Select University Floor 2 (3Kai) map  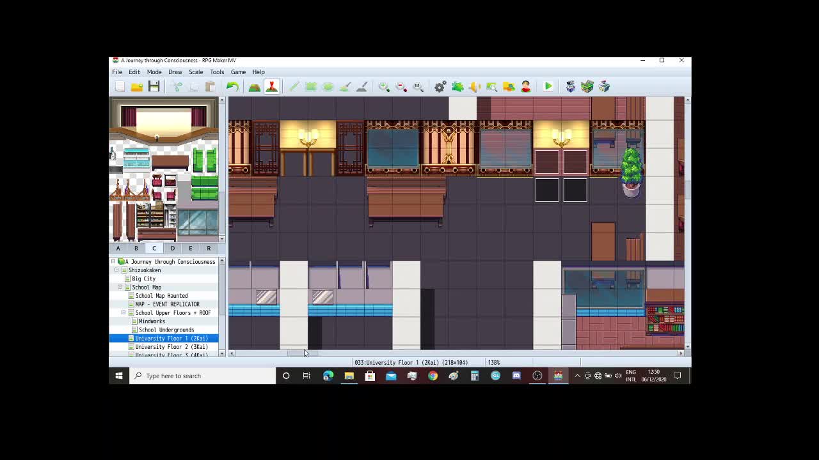171,347
